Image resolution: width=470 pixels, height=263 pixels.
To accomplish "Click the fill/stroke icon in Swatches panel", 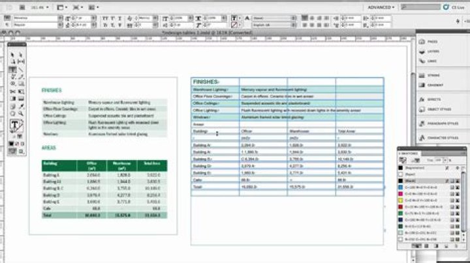I will (403, 161).
